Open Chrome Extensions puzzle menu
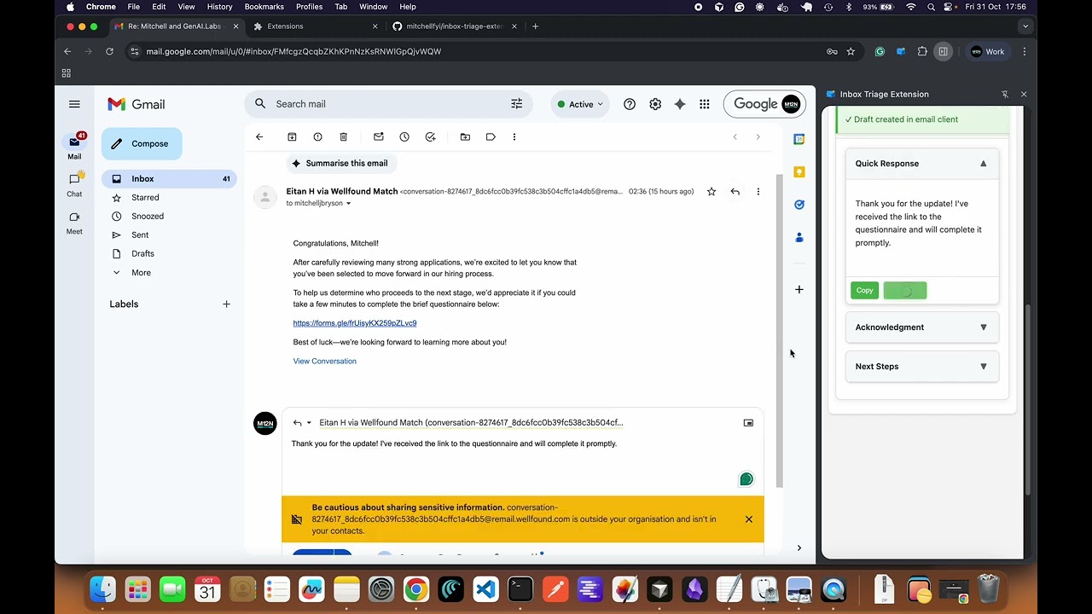 pos(922,51)
